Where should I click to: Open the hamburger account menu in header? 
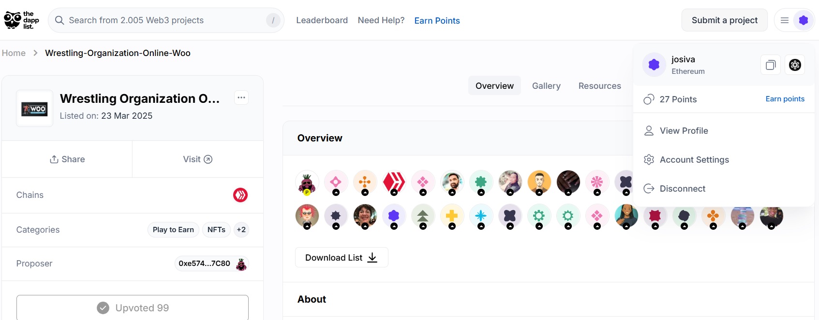coord(785,20)
